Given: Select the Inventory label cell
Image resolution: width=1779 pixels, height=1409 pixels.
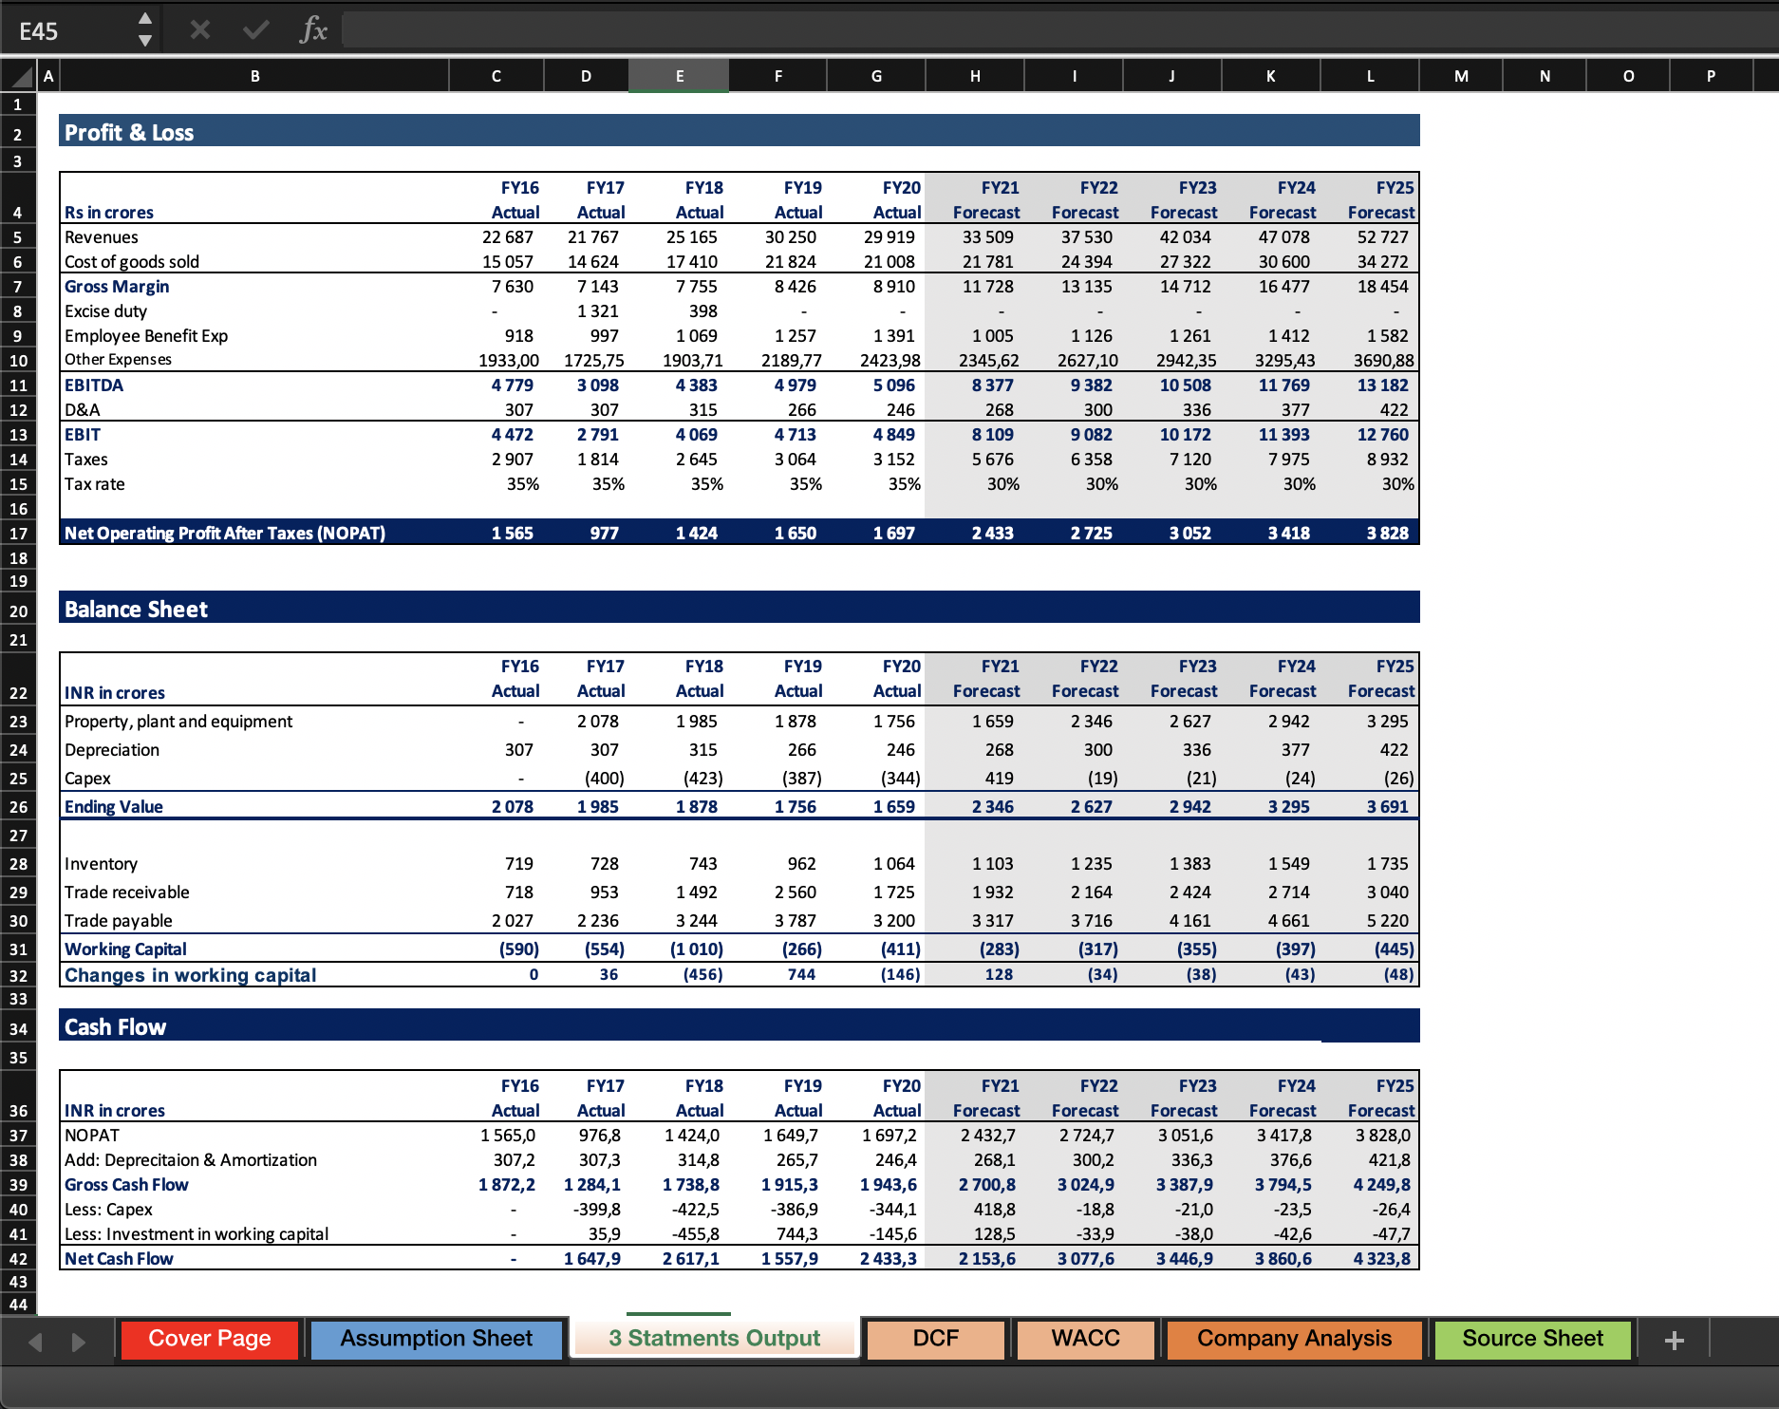Looking at the screenshot, I should (102, 864).
